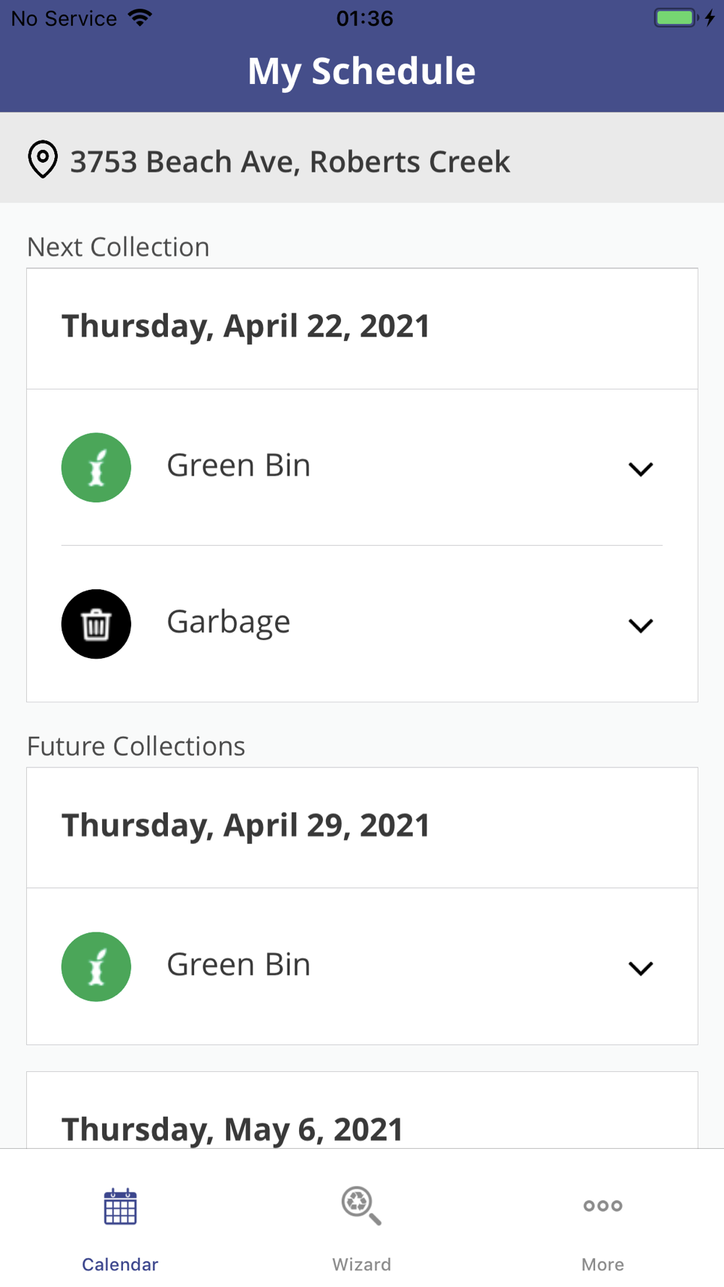Tap the battery status icon
This screenshot has height=1287, width=724.
coord(676,17)
